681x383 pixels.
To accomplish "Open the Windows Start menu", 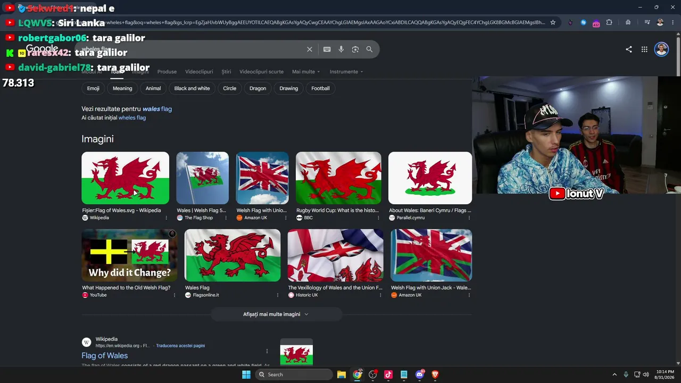I will [x=246, y=374].
